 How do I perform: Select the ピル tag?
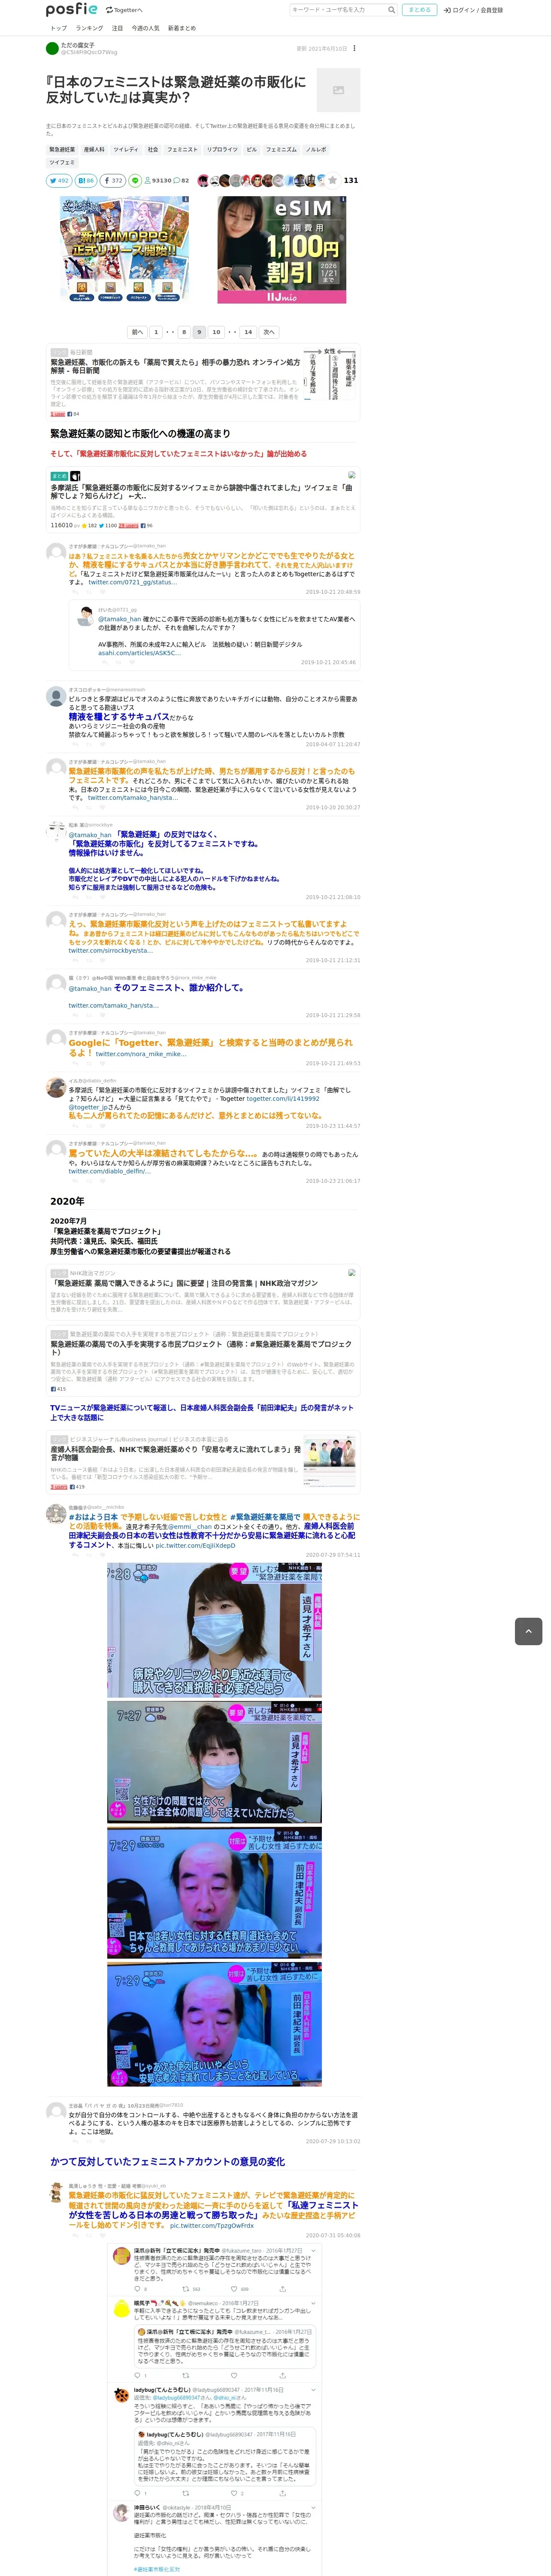252,149
